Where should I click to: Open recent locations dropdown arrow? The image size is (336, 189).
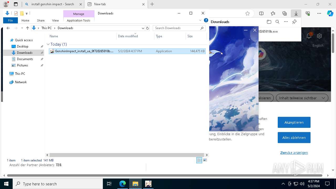point(22,28)
